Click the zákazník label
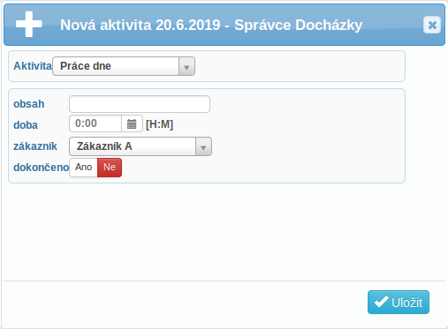 pos(35,146)
